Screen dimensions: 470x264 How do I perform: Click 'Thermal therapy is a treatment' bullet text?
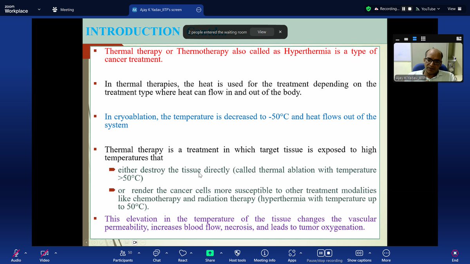[x=240, y=154]
